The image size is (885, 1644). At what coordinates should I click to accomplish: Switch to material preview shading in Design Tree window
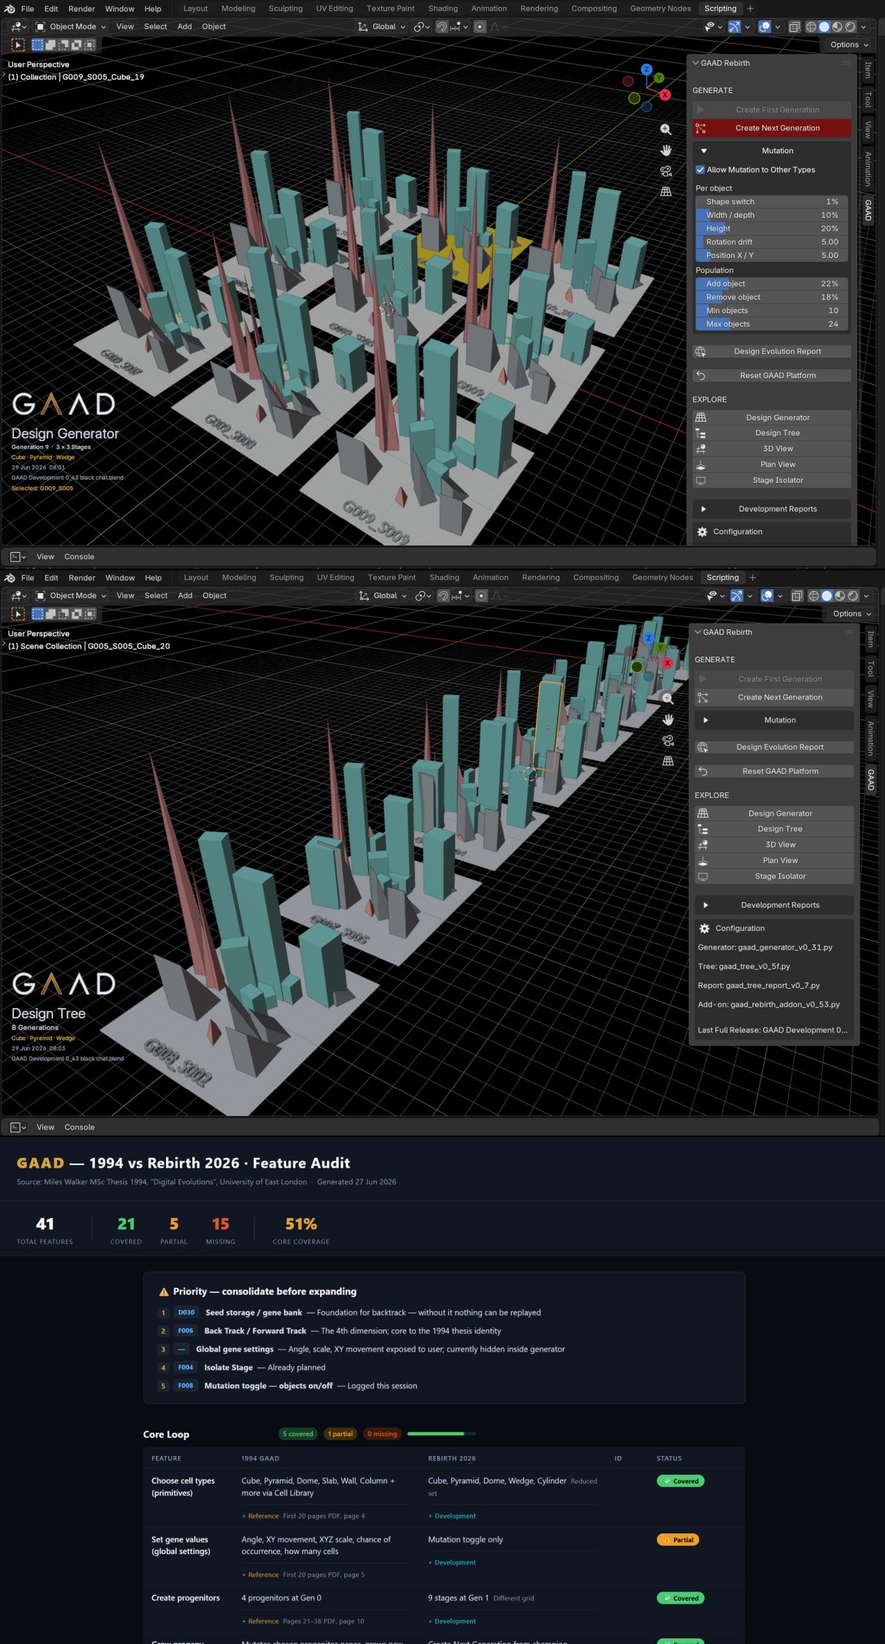[x=840, y=596]
